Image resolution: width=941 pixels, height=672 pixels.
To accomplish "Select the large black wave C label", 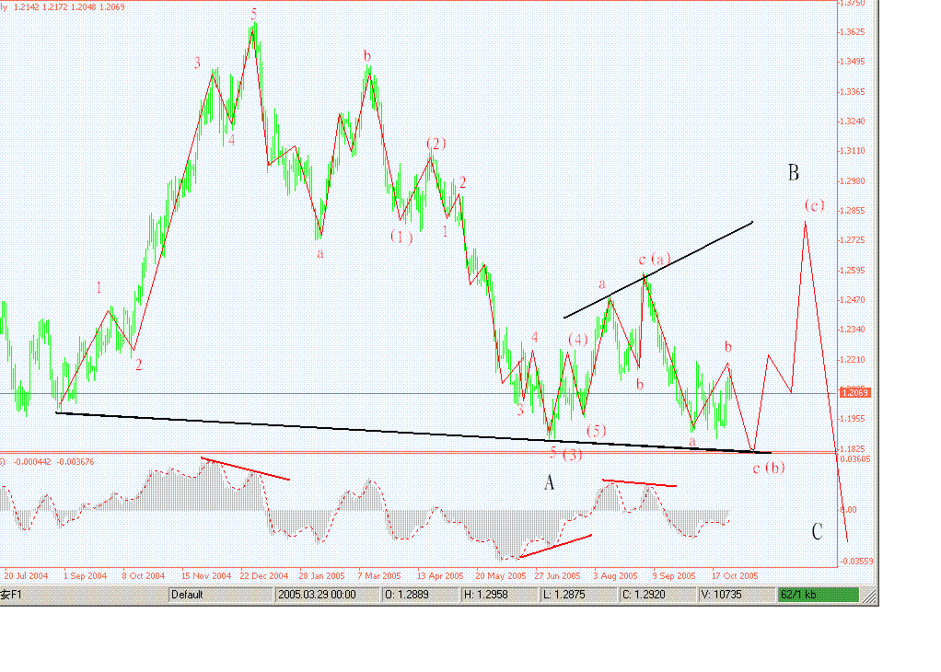I will 817,532.
